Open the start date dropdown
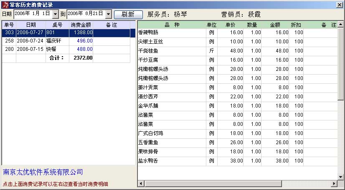 point(56,14)
